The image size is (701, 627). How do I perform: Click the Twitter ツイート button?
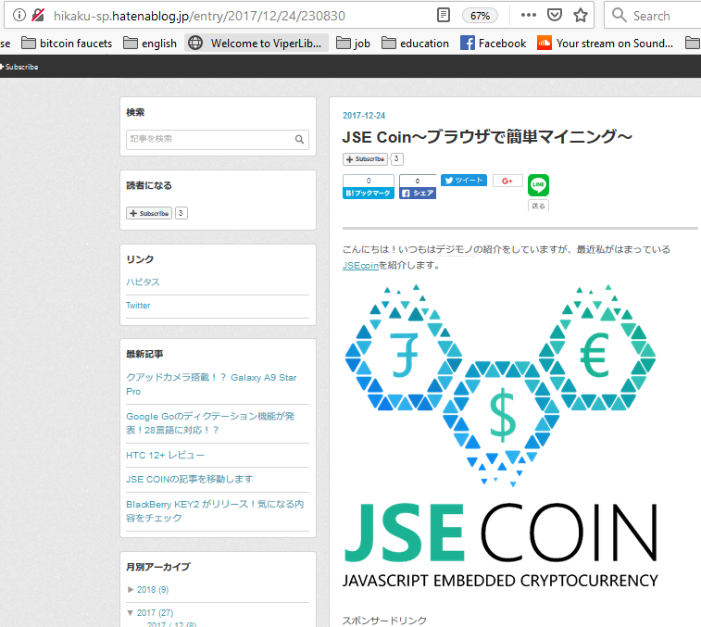pos(464,181)
